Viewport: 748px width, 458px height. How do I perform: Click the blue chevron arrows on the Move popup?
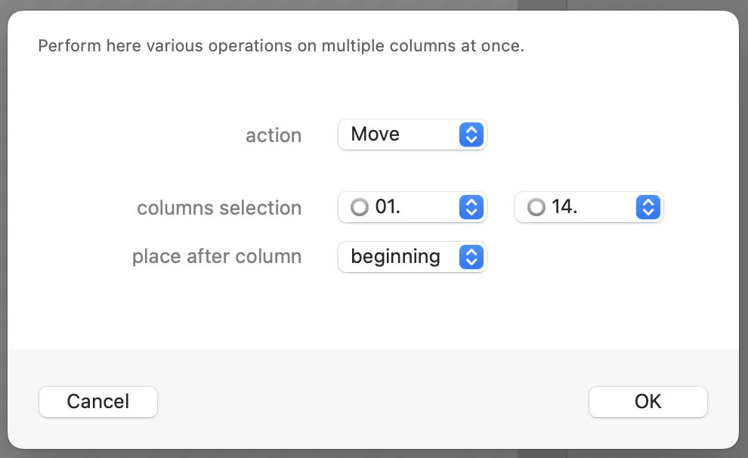471,135
